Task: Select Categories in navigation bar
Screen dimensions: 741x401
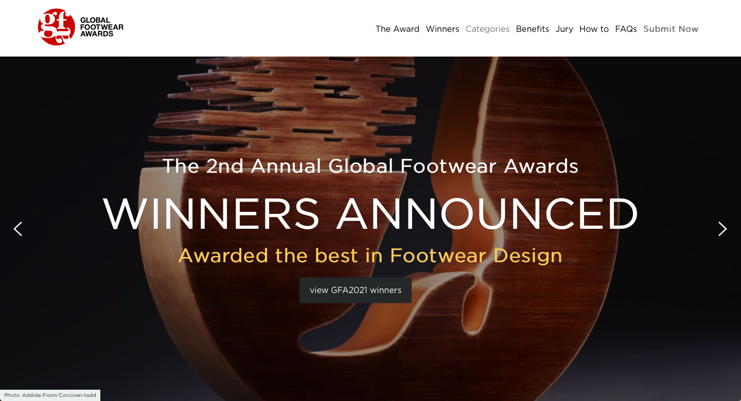Action: 487,29
